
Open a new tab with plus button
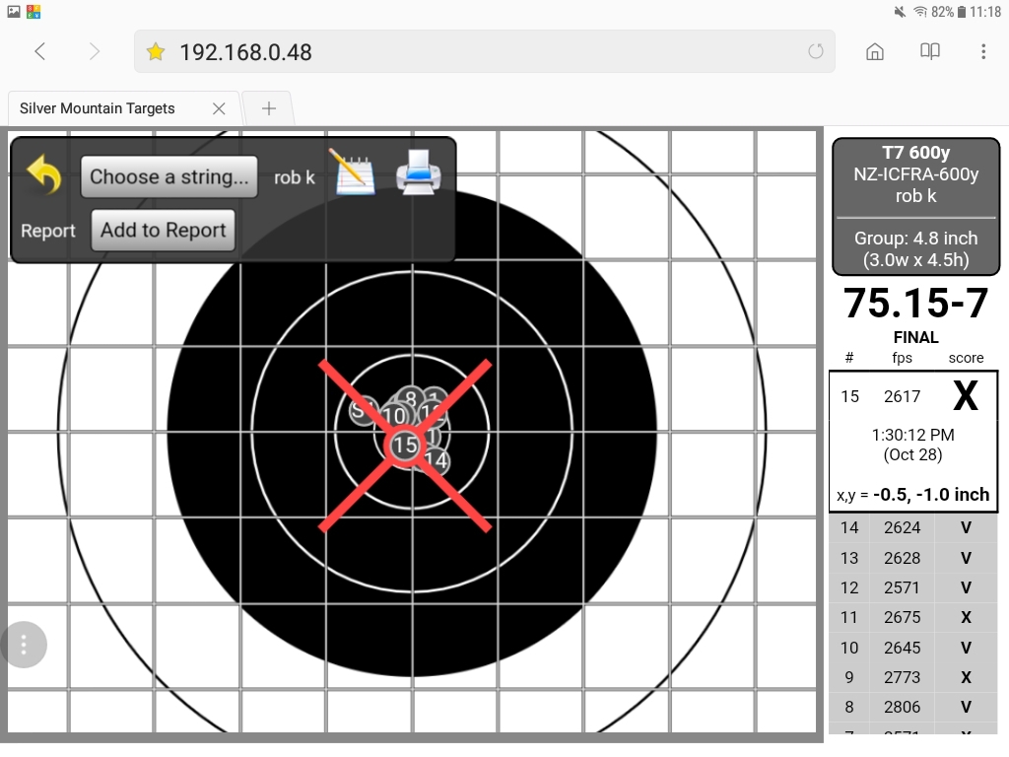269,108
